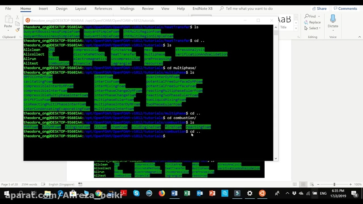Click the spelling check status icon

pyautogui.click(x=43, y=184)
